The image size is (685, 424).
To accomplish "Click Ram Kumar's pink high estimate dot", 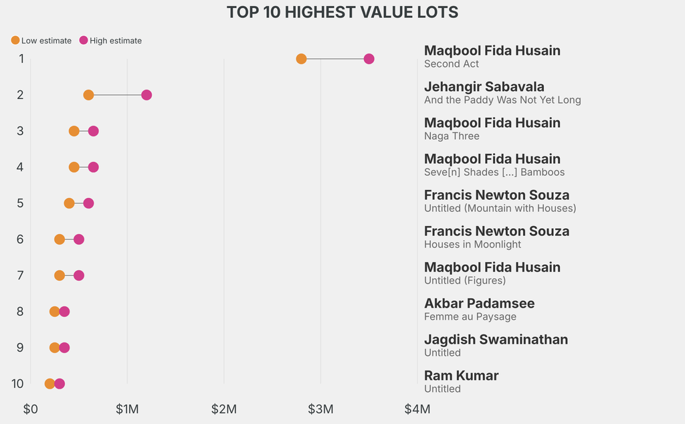I will [60, 384].
